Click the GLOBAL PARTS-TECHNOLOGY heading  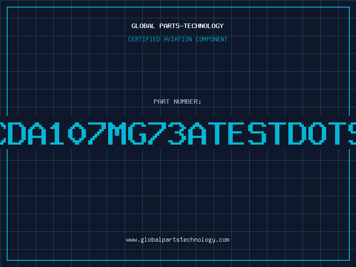coord(178,26)
